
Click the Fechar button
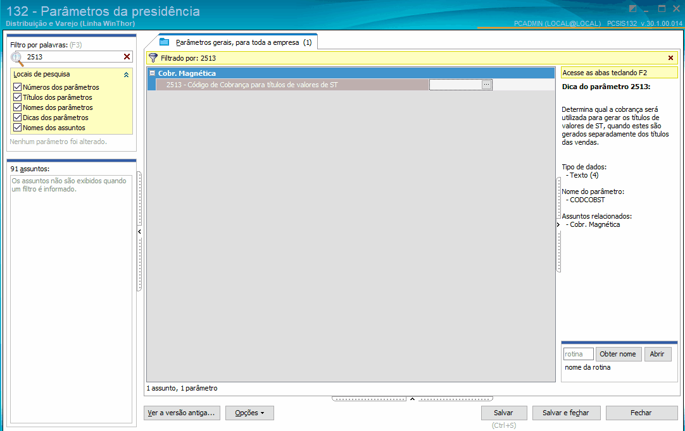click(x=641, y=413)
